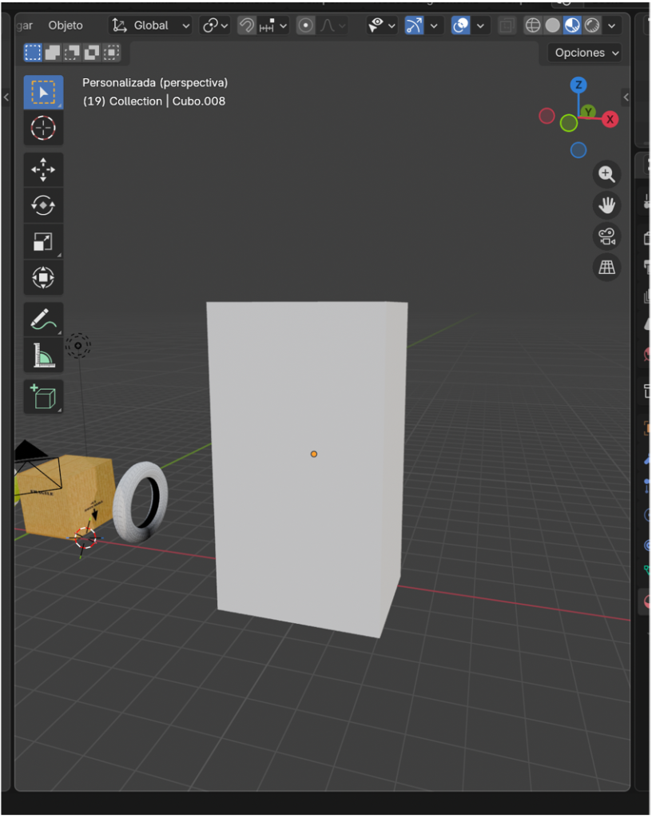Click the camera view icon in the viewport
Image resolution: width=652 pixels, height=818 pixels.
[606, 236]
